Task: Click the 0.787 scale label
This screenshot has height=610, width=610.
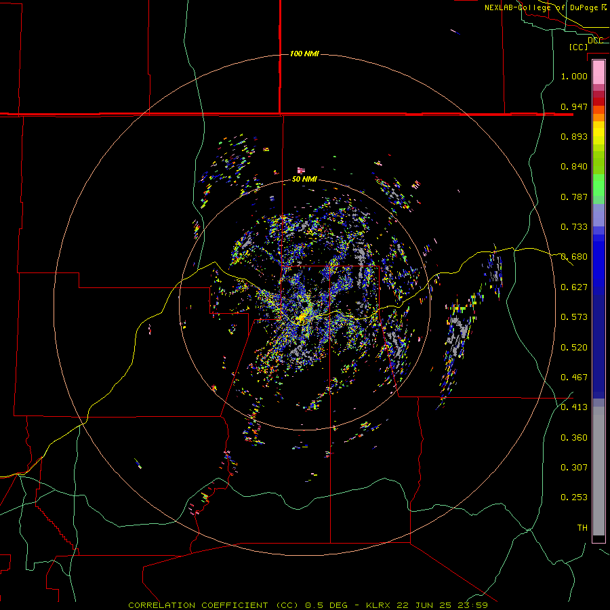Action: pos(574,197)
